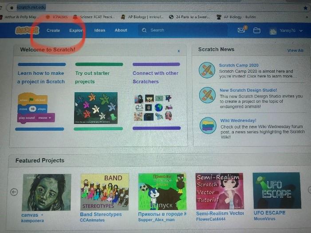
Task: Open Supper_Alex_man author link
Action: click(156, 220)
